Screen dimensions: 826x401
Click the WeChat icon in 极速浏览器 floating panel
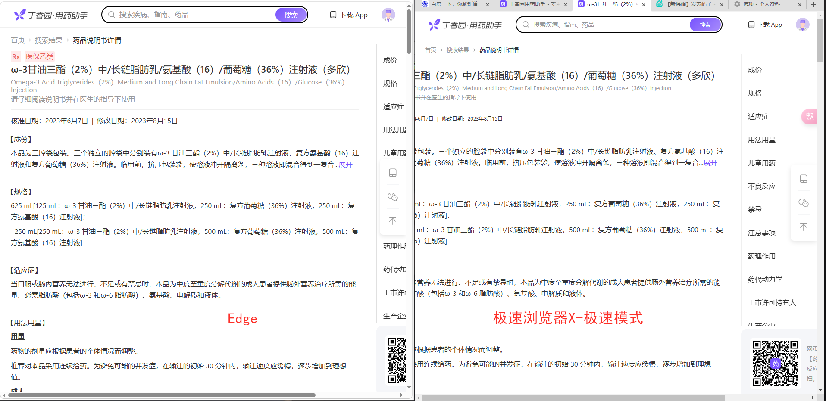click(804, 203)
